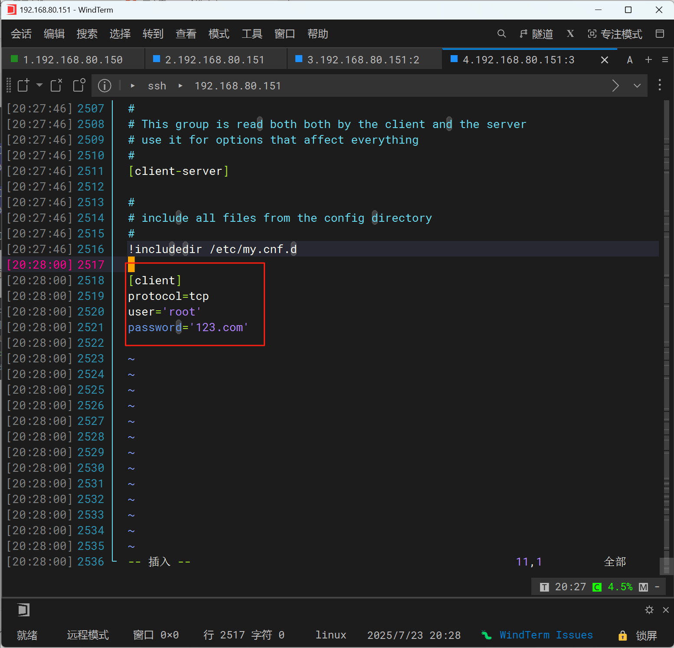Close the 4.192.168.80.151:3 tab
This screenshot has width=674, height=648.
pos(605,60)
